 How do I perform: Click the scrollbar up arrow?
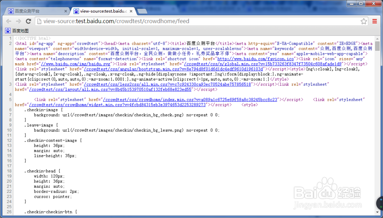(x=377, y=39)
